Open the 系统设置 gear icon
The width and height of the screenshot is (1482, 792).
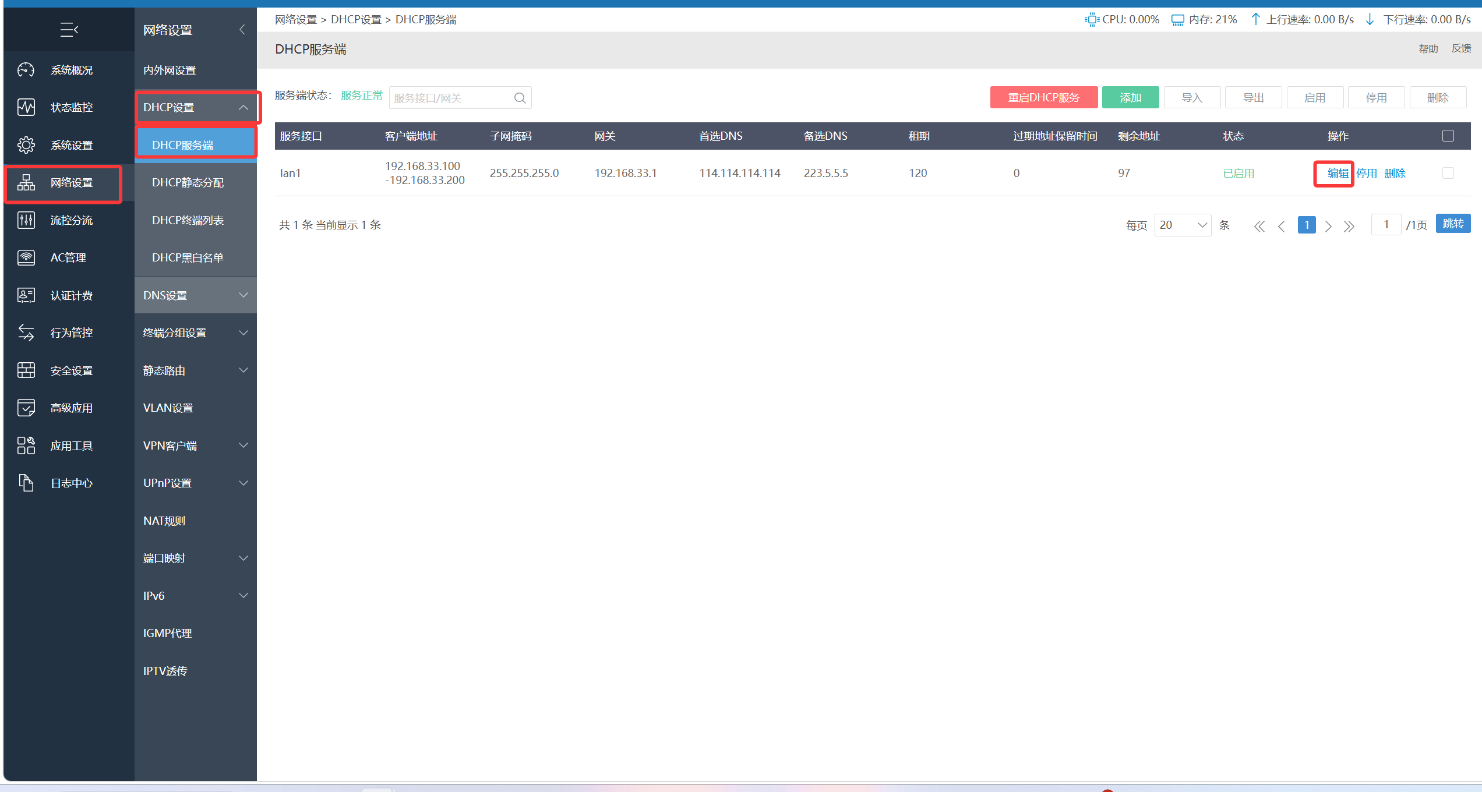(x=26, y=145)
